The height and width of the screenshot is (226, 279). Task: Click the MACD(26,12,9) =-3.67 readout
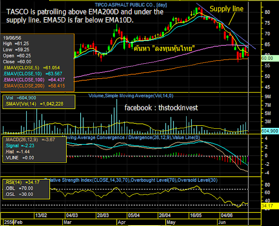click(x=30, y=140)
